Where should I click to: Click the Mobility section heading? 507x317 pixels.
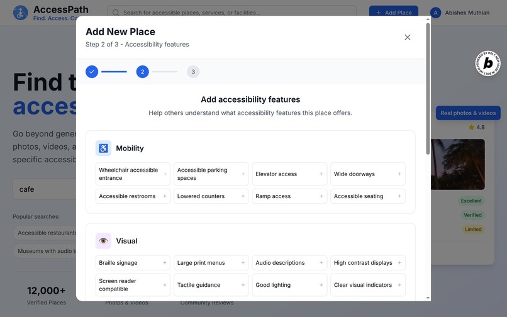coord(130,148)
